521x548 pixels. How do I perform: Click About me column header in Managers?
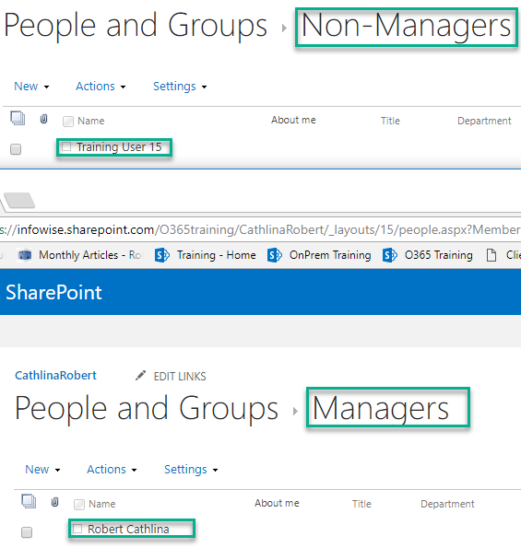(277, 503)
